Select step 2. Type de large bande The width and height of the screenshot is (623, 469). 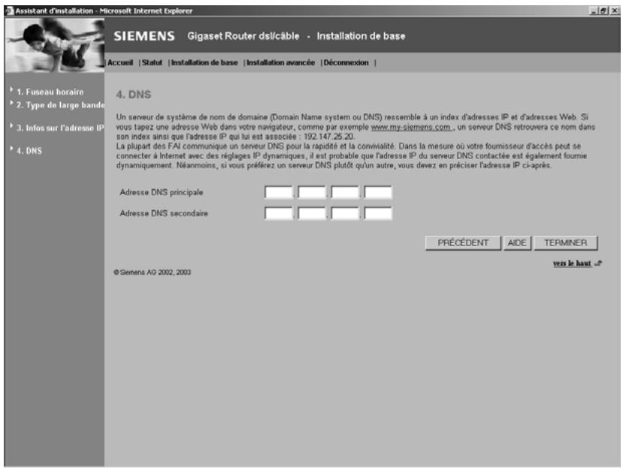(60, 105)
